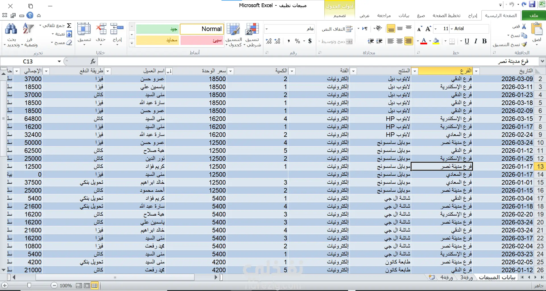
Task: Toggle left horizontal text alignment
Action: [391, 41]
